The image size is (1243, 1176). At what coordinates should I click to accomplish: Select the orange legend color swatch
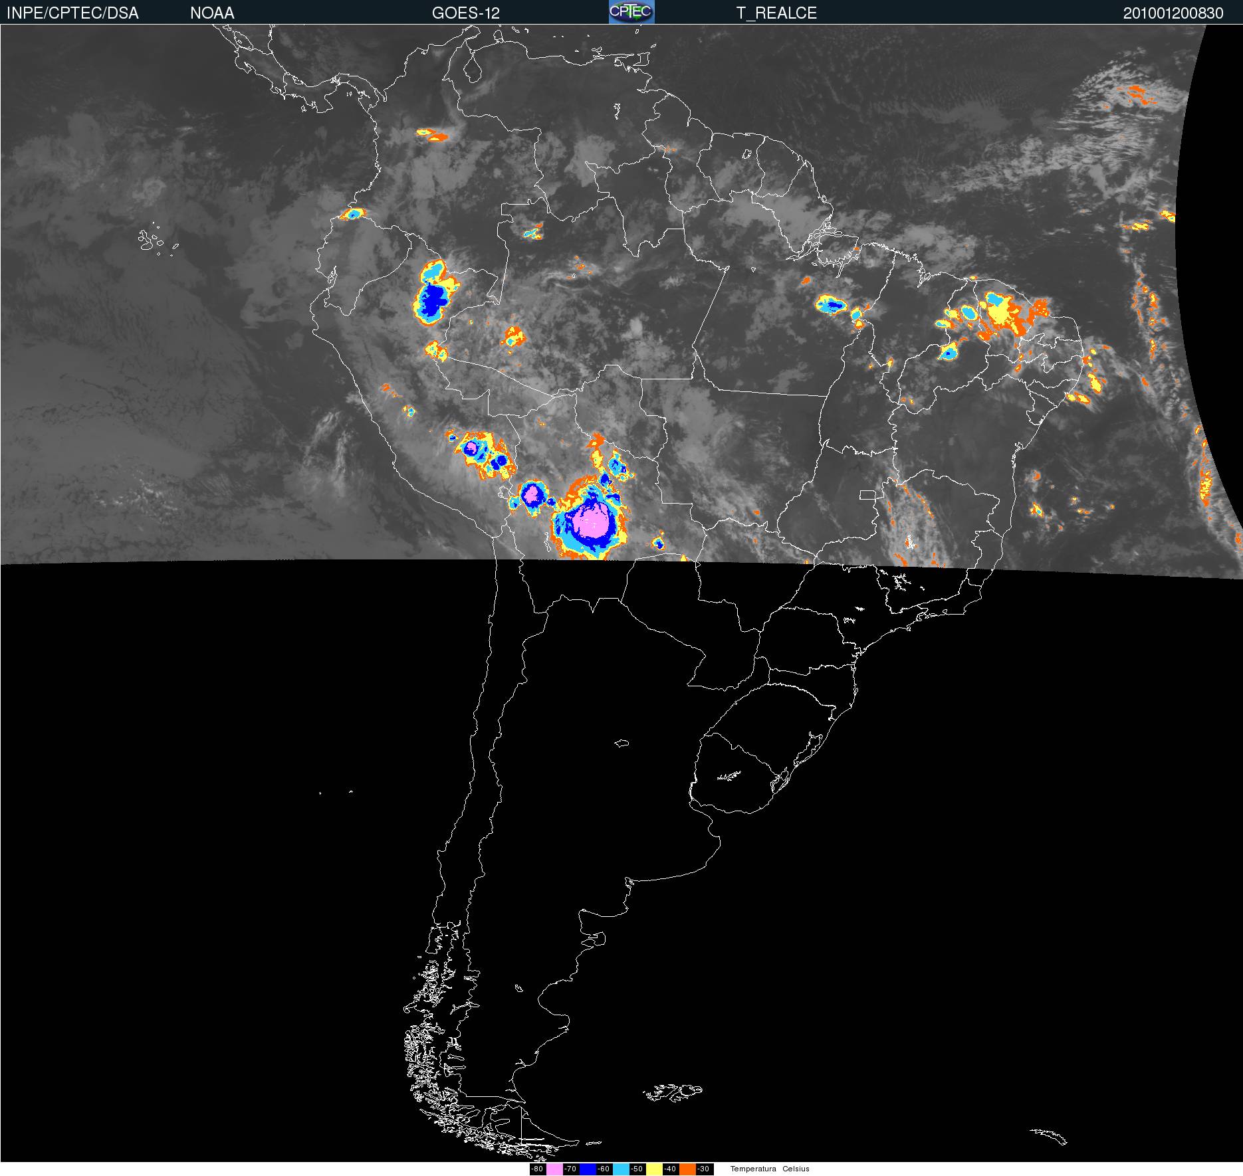[687, 1169]
